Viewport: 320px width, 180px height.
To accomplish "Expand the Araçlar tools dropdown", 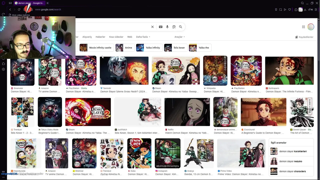I will (x=179, y=37).
